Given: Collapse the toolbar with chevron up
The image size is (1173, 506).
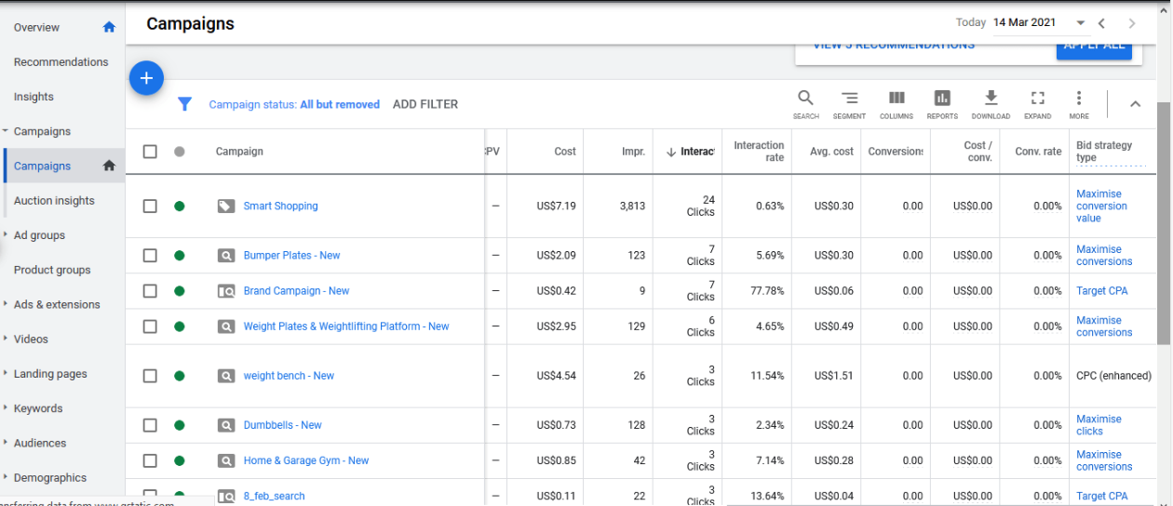Looking at the screenshot, I should tap(1135, 104).
